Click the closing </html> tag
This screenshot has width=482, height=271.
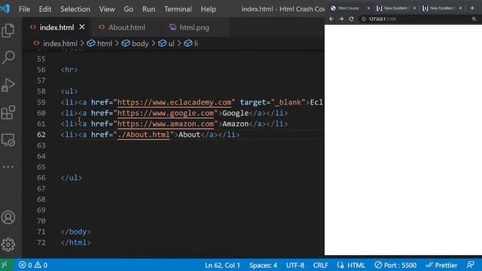[75, 242]
